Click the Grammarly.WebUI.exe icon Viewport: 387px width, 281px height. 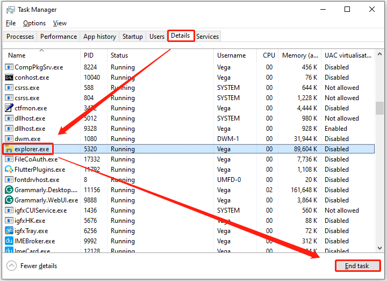coord(9,200)
